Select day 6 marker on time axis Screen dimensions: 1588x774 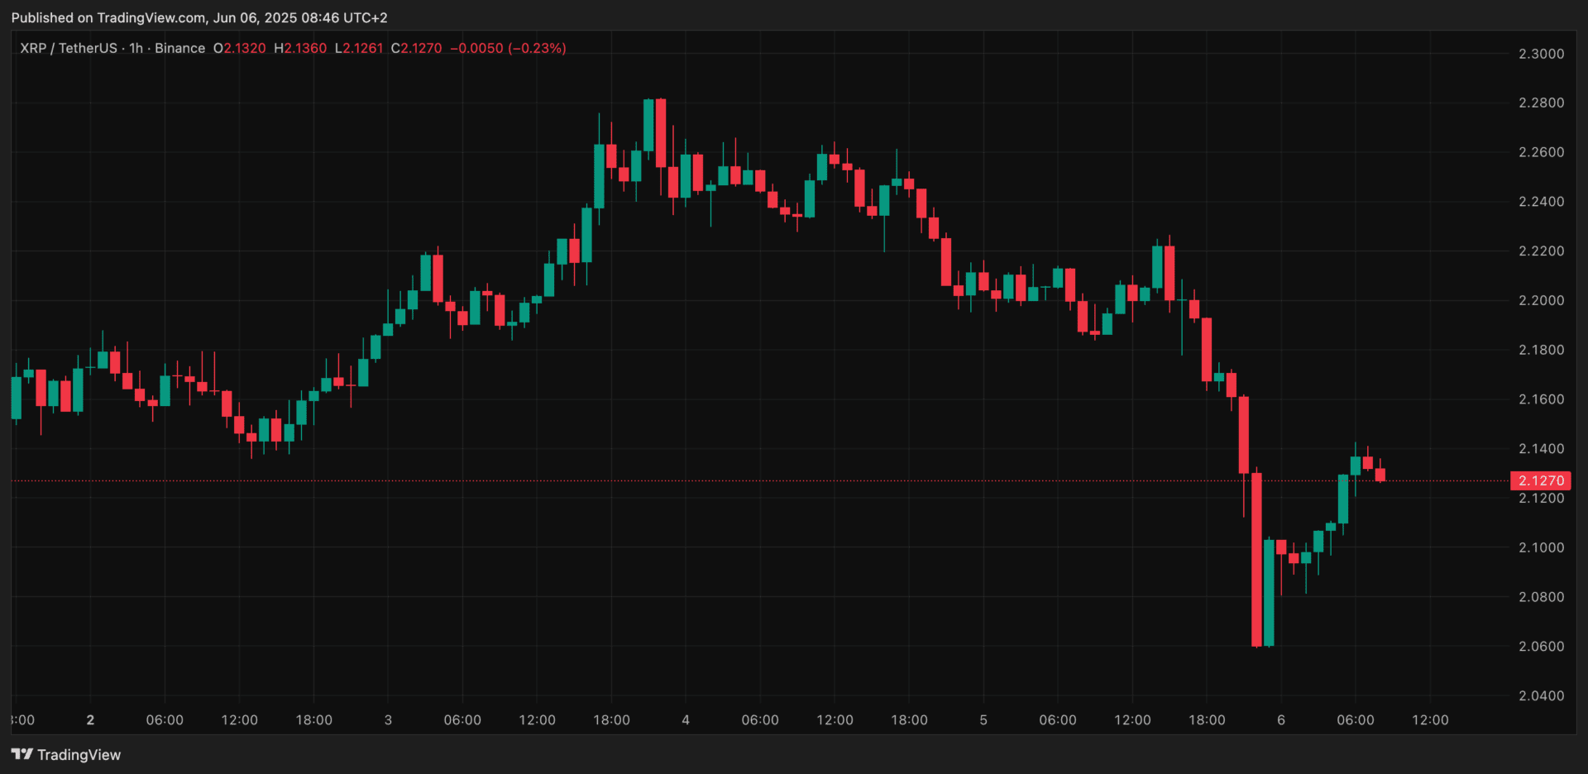coord(1280,719)
